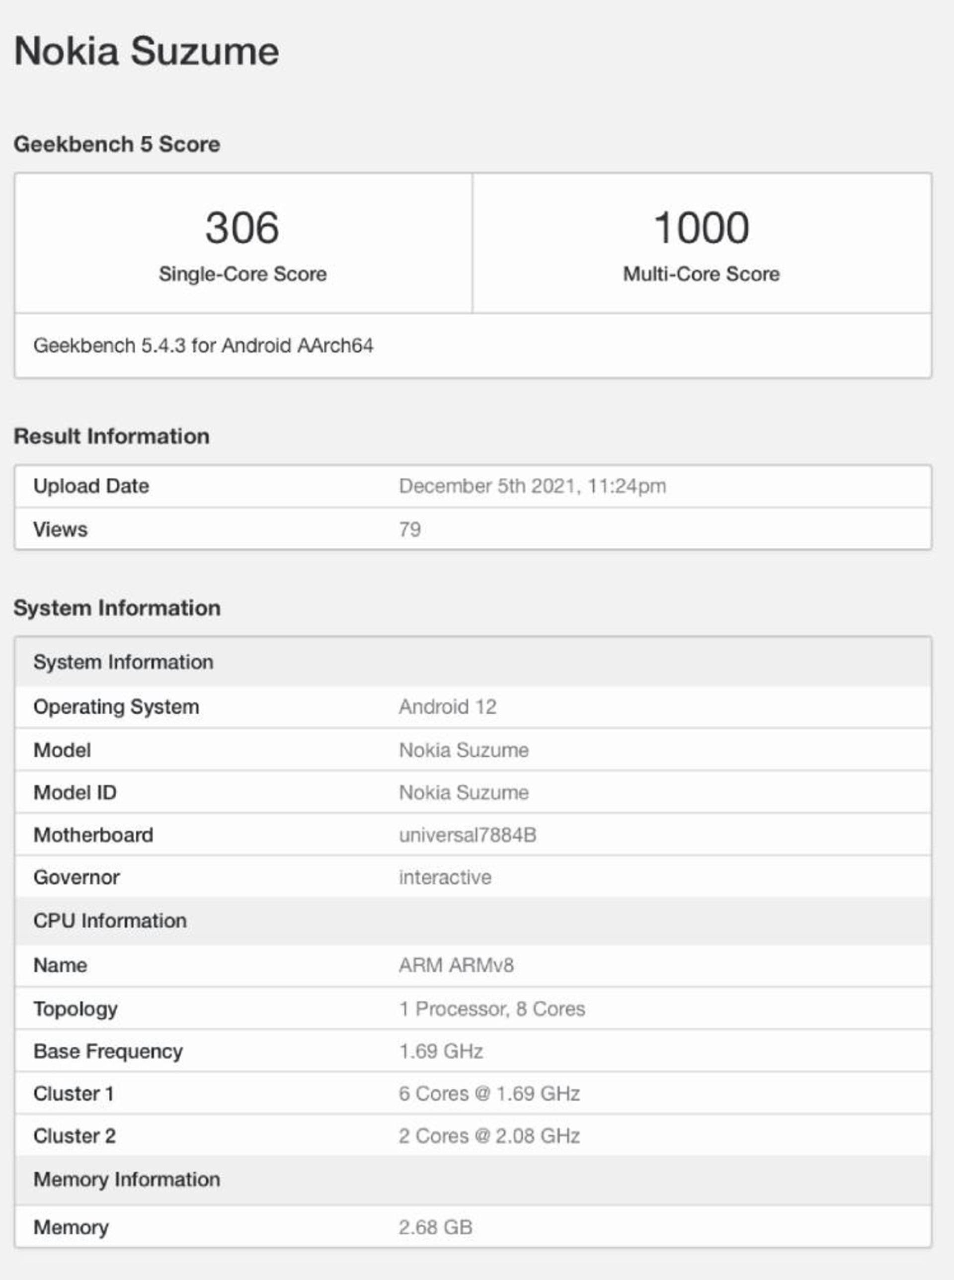This screenshot has width=954, height=1280.
Task: Click the interactive governor value
Action: click(445, 877)
